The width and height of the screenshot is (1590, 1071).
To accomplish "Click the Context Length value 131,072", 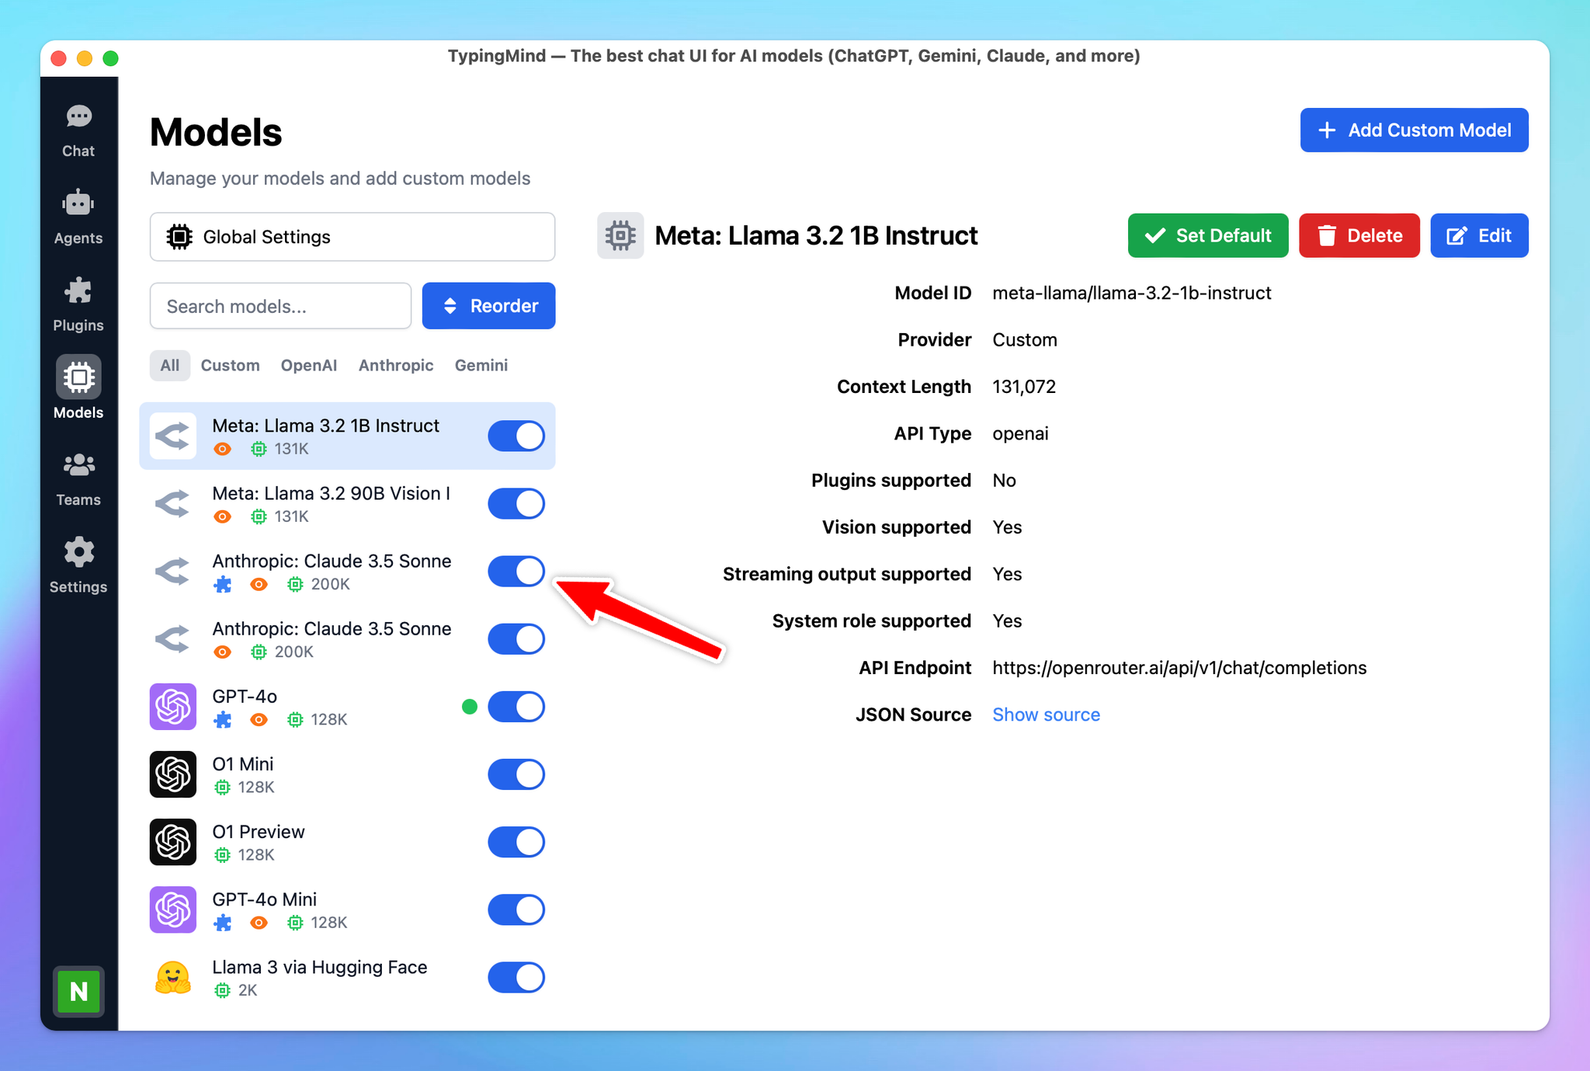I will point(1024,387).
